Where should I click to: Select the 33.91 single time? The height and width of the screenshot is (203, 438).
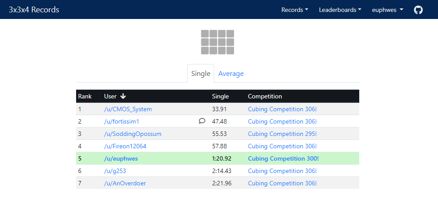coord(219,109)
